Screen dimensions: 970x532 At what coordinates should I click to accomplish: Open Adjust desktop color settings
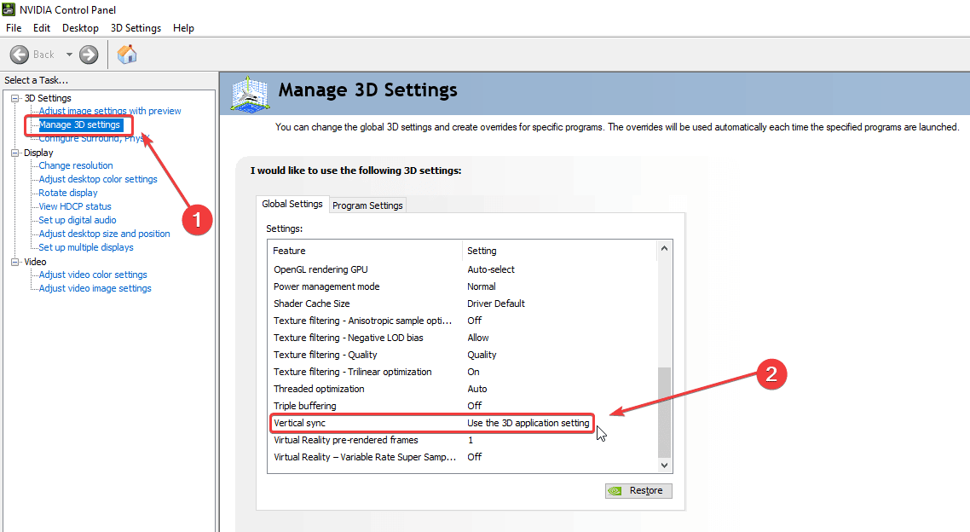(x=98, y=179)
